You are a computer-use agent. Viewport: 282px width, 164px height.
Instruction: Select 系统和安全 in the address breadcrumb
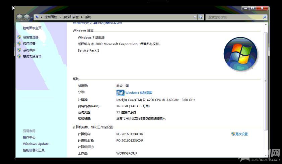[71, 17]
